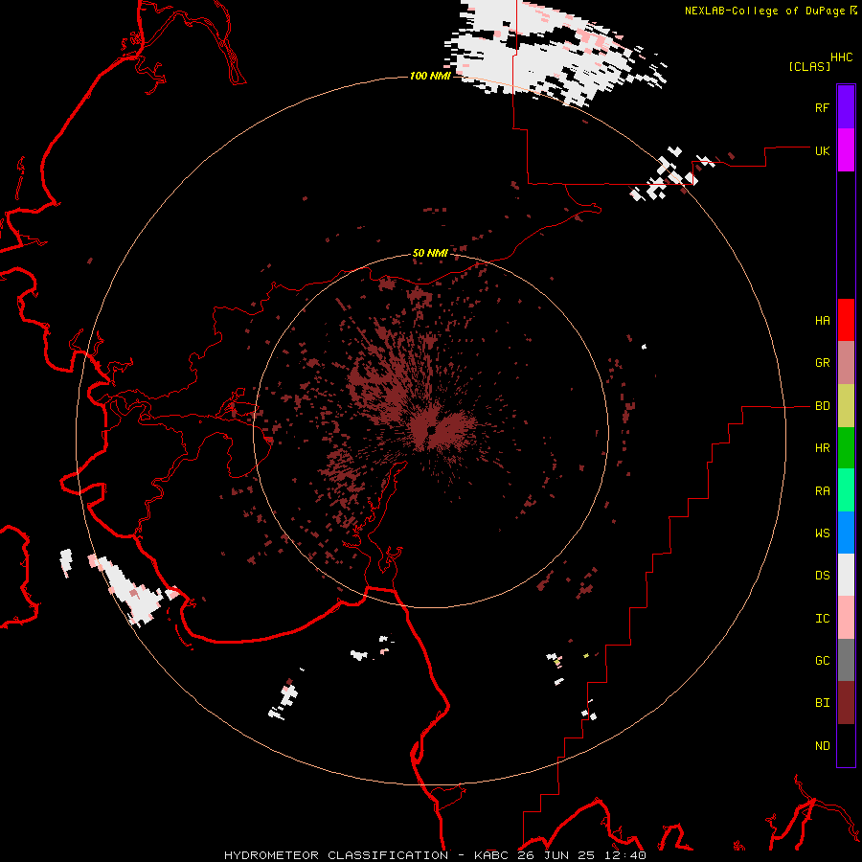Click the GC gray legend swatch
Screen dimensions: 862x862
coord(846,660)
